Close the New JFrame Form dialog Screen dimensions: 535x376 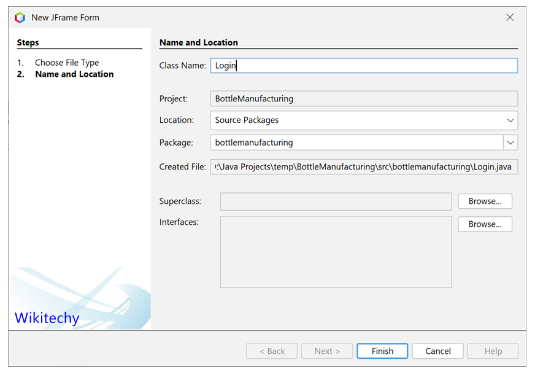pos(510,17)
